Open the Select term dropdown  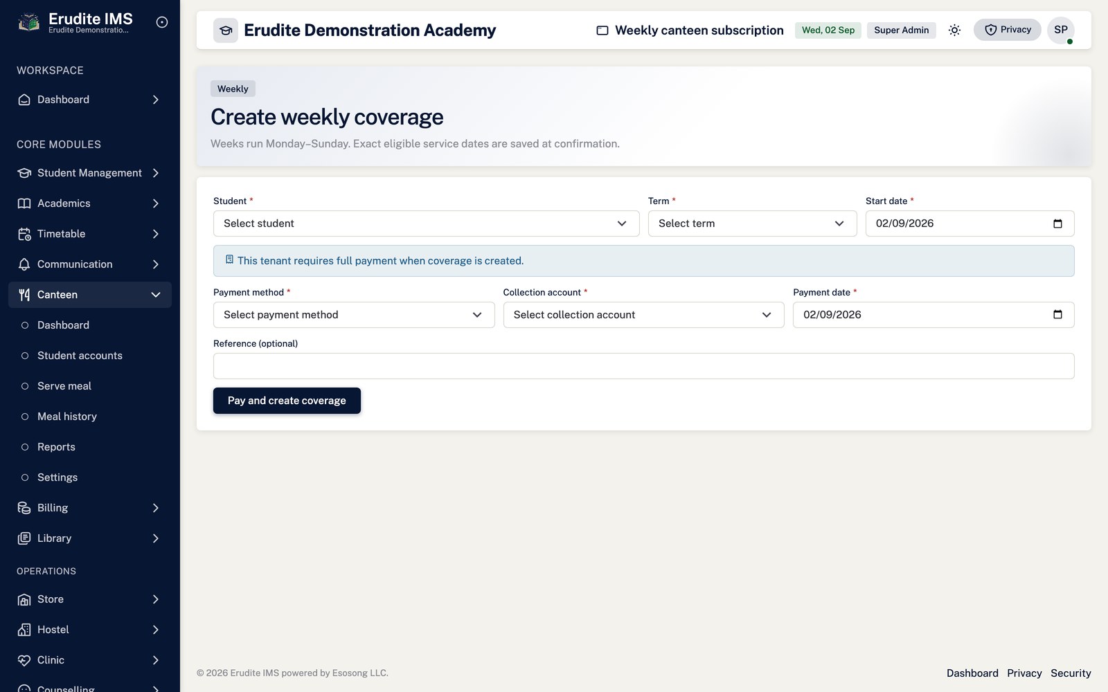(752, 224)
